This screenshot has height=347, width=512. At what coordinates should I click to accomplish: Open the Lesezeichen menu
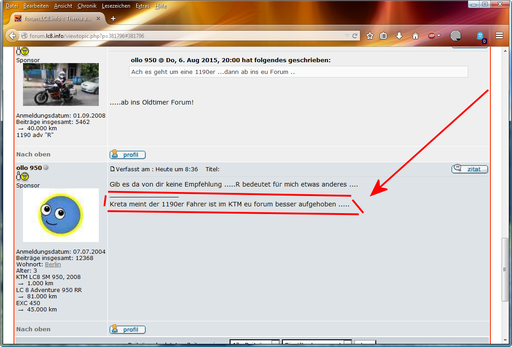tap(116, 6)
